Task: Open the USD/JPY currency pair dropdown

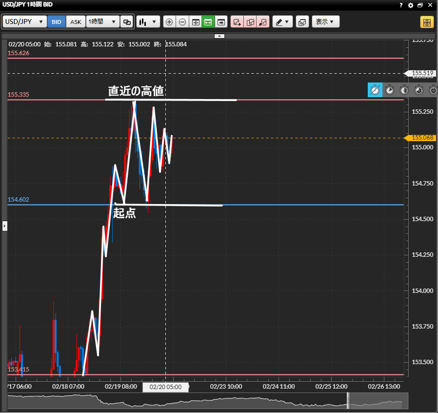Action: [x=25, y=22]
